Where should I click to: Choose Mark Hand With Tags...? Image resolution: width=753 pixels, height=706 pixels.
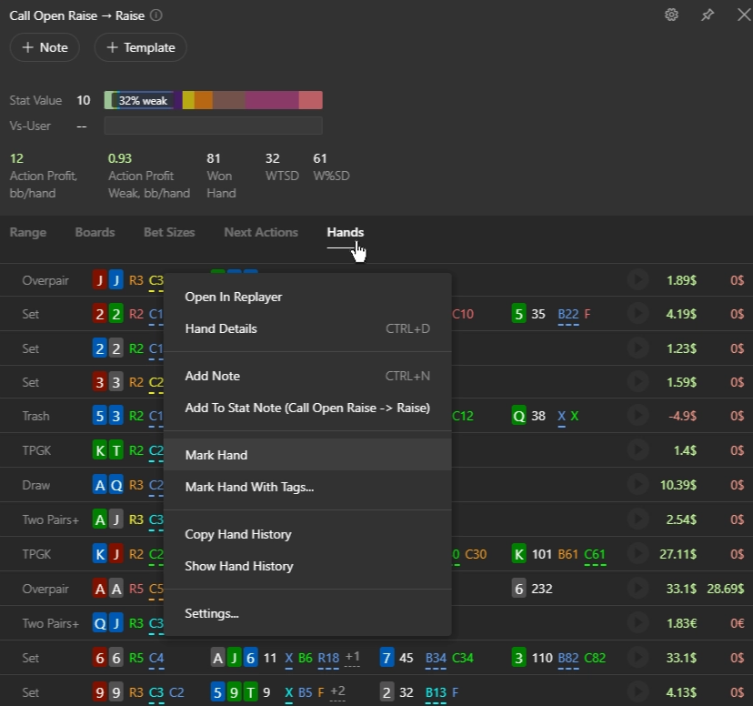307,487
